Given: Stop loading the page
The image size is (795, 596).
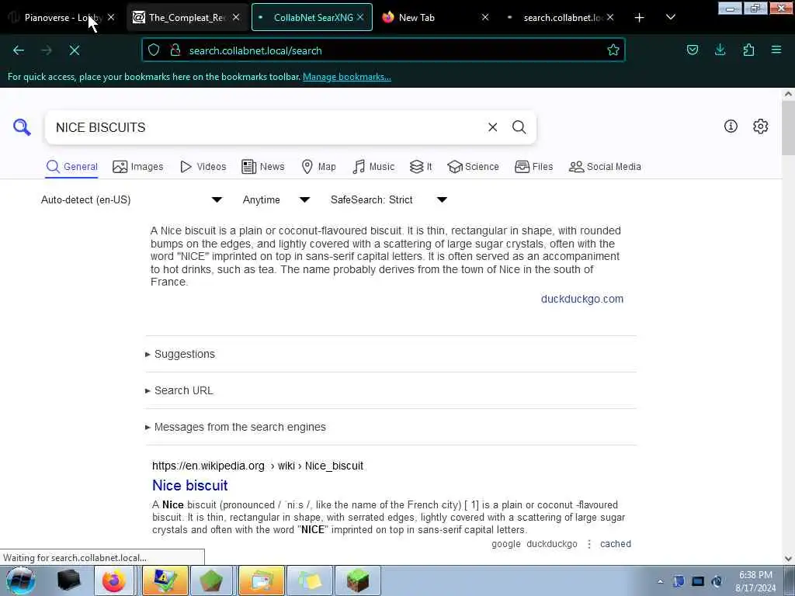Looking at the screenshot, I should point(75,50).
